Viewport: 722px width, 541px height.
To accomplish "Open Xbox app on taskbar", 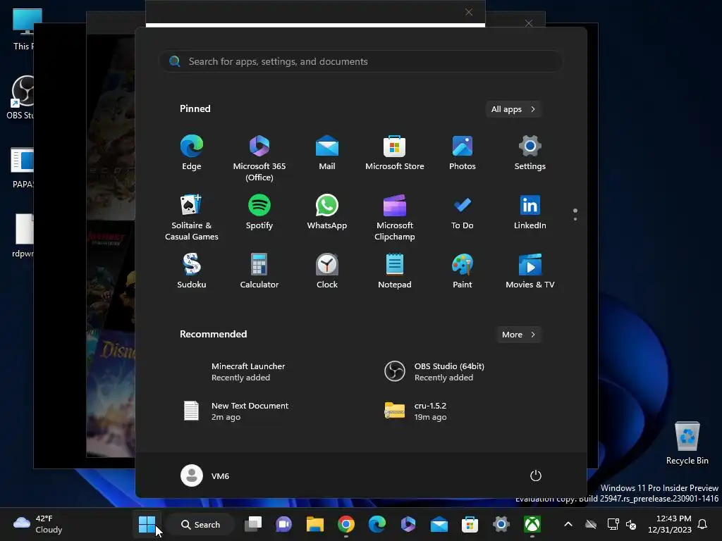I will (x=532, y=524).
